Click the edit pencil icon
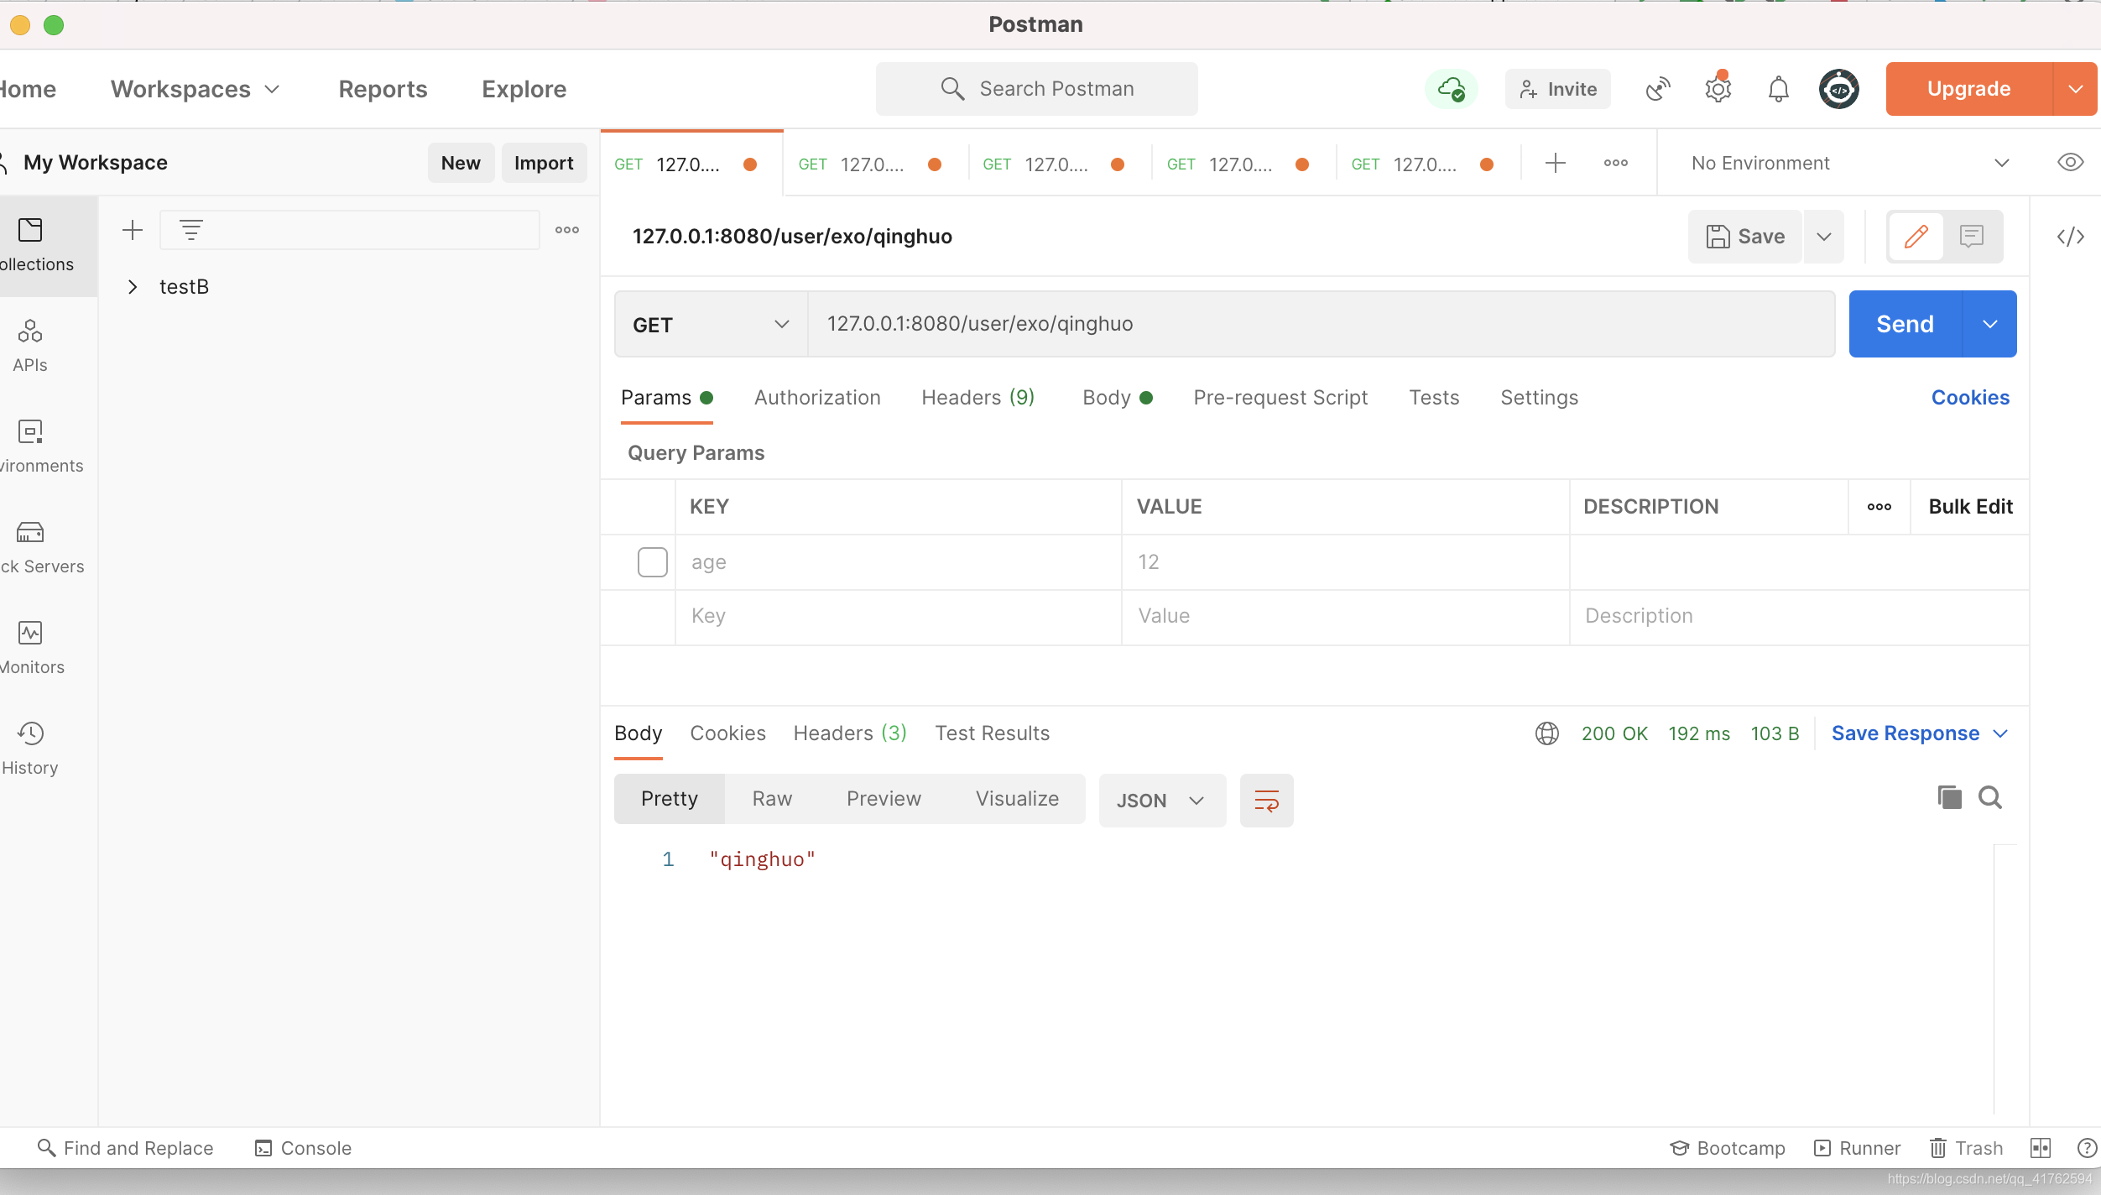The width and height of the screenshot is (2101, 1195). [x=1916, y=235]
